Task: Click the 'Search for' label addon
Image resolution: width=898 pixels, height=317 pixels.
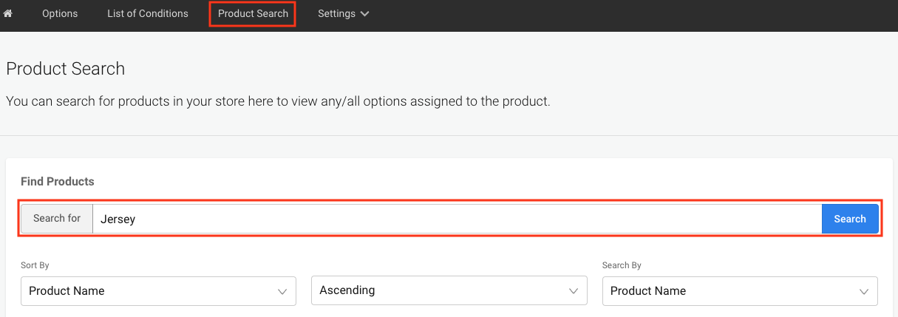Action: point(57,219)
